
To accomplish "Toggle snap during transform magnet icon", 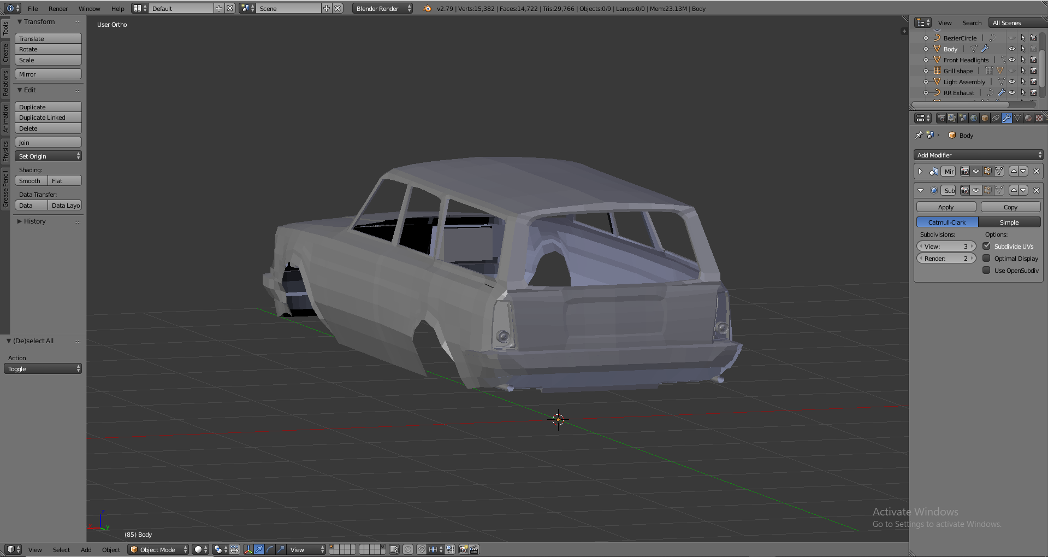I will (422, 549).
